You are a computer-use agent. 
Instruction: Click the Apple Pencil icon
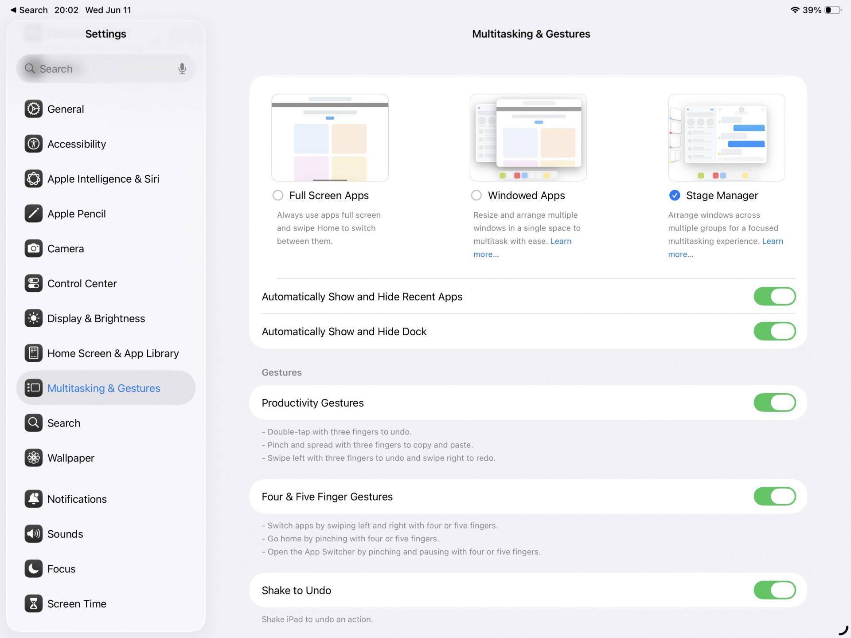33,213
